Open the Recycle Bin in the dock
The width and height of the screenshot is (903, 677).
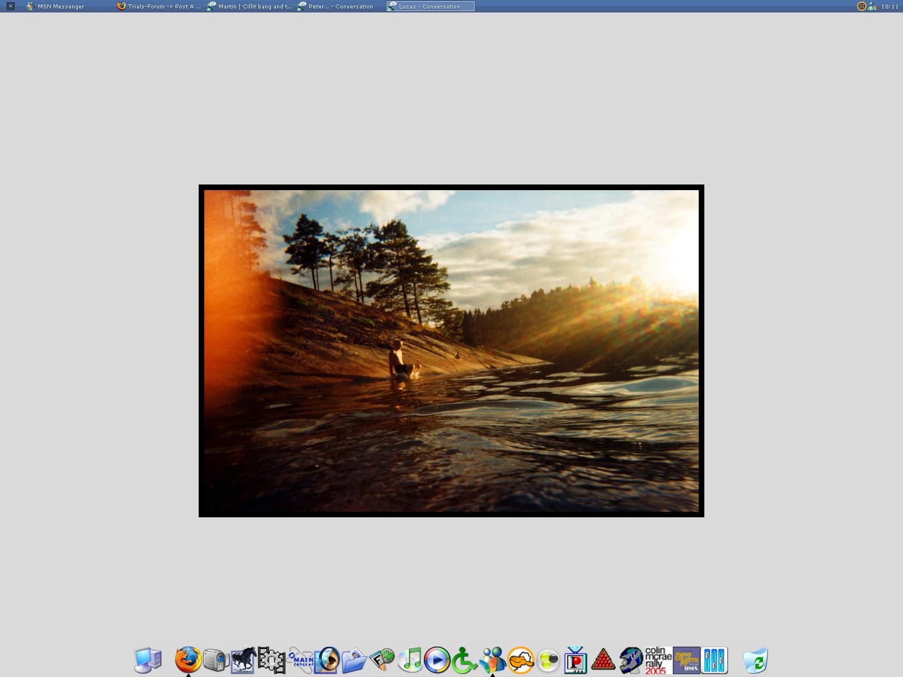(x=756, y=660)
